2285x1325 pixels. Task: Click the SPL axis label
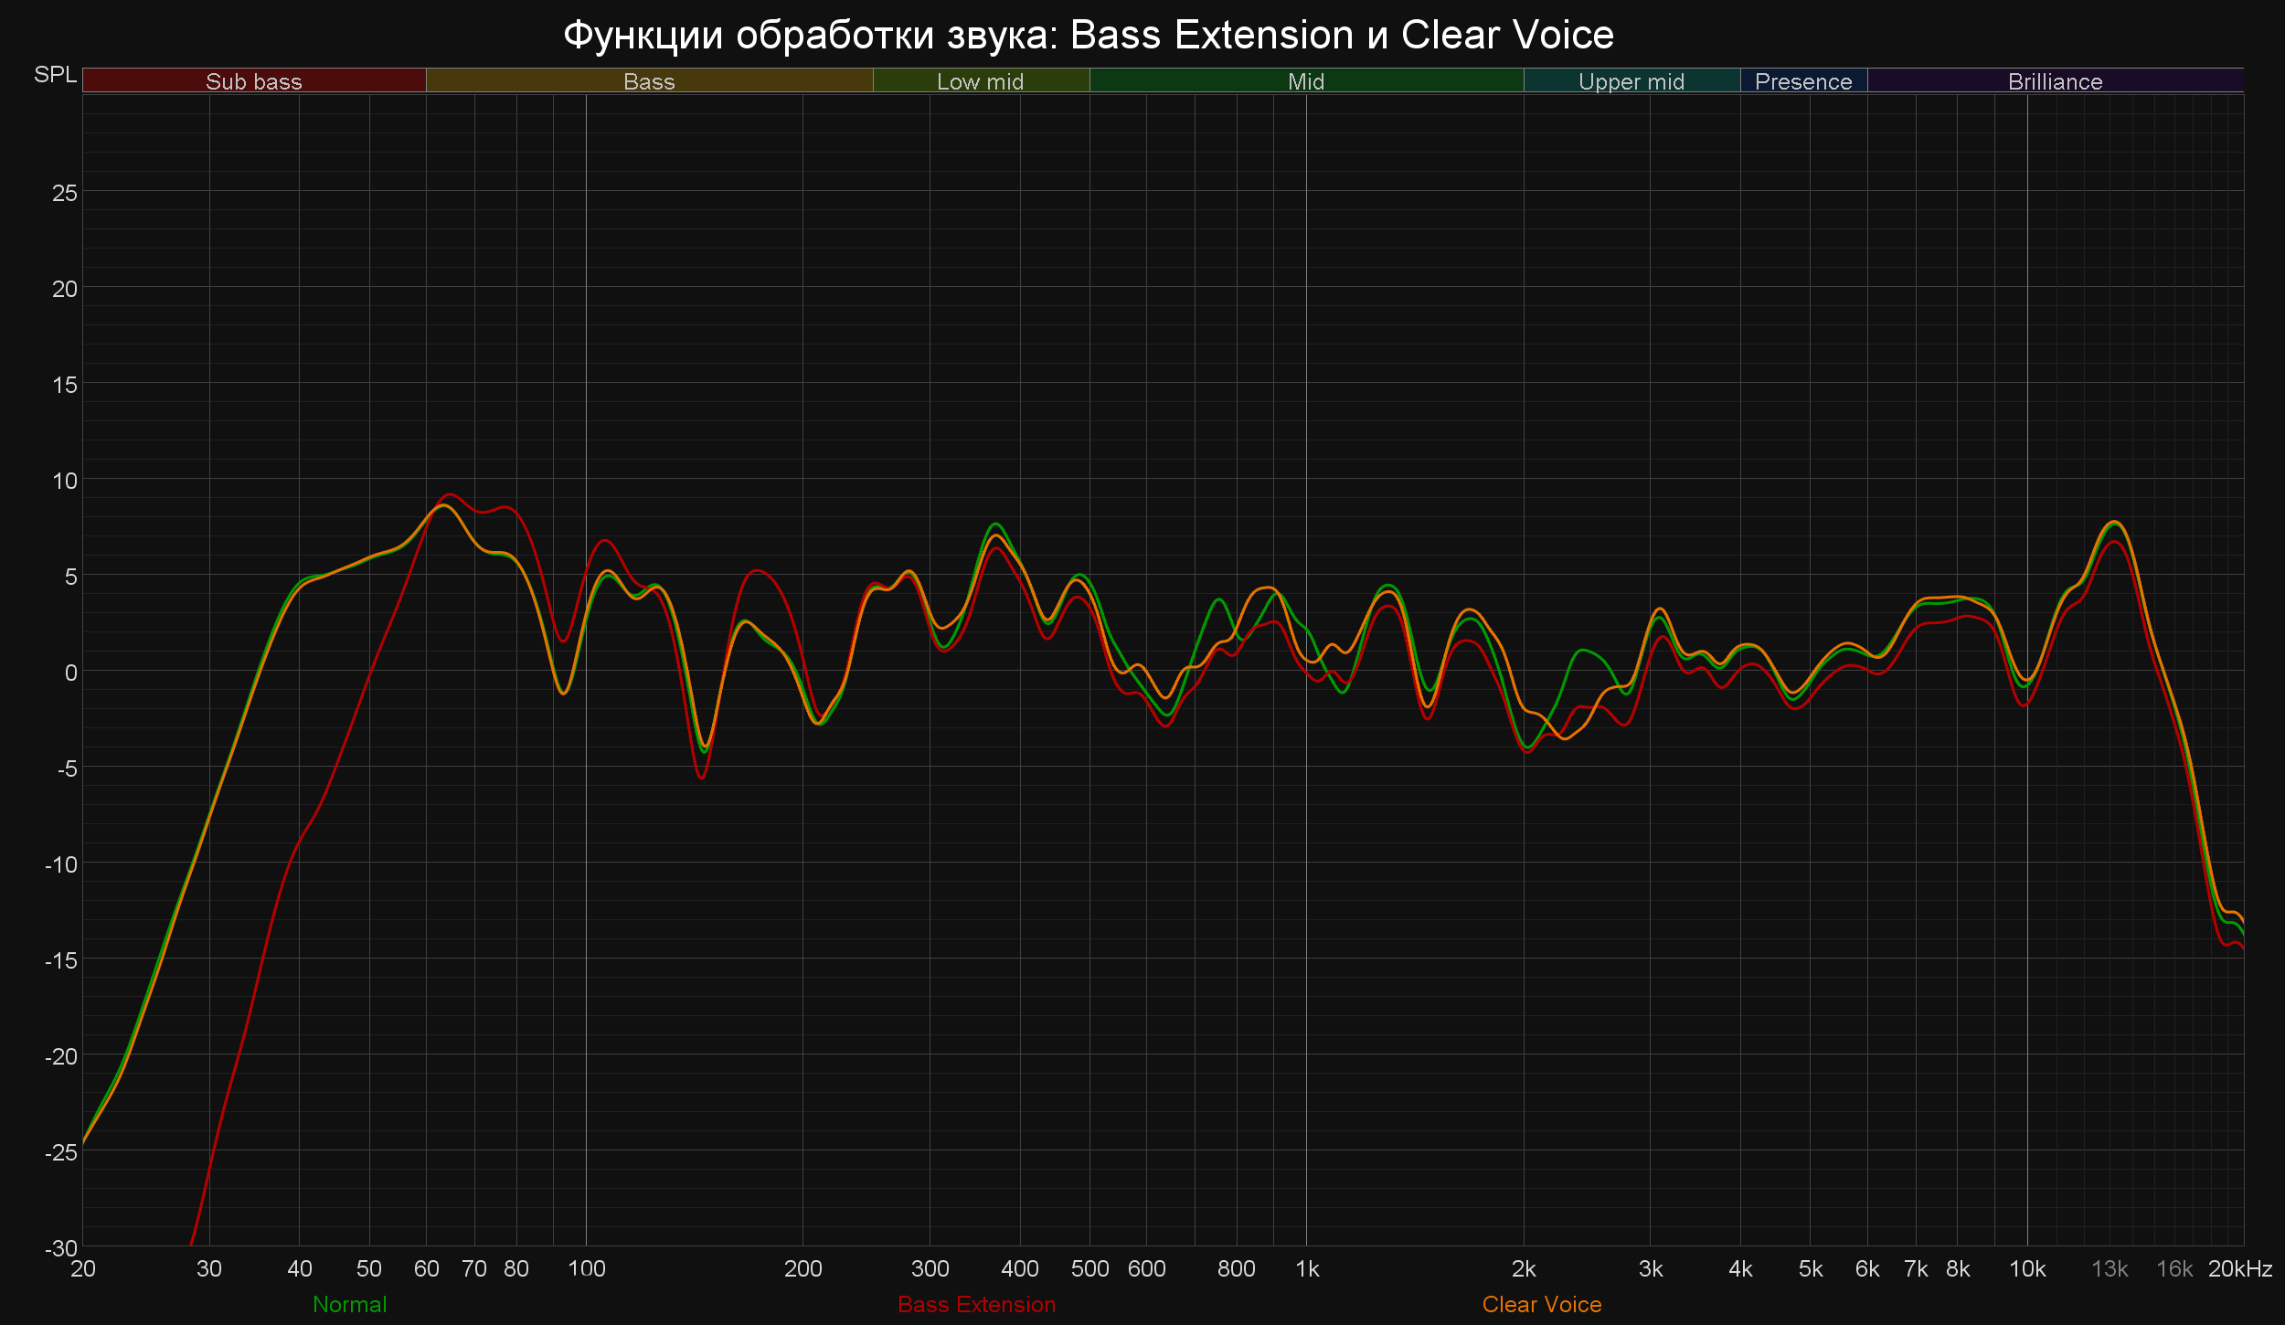click(55, 74)
